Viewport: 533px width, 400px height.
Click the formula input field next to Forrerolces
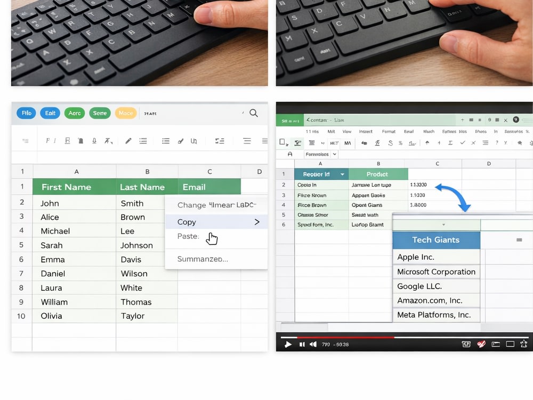click(436, 154)
